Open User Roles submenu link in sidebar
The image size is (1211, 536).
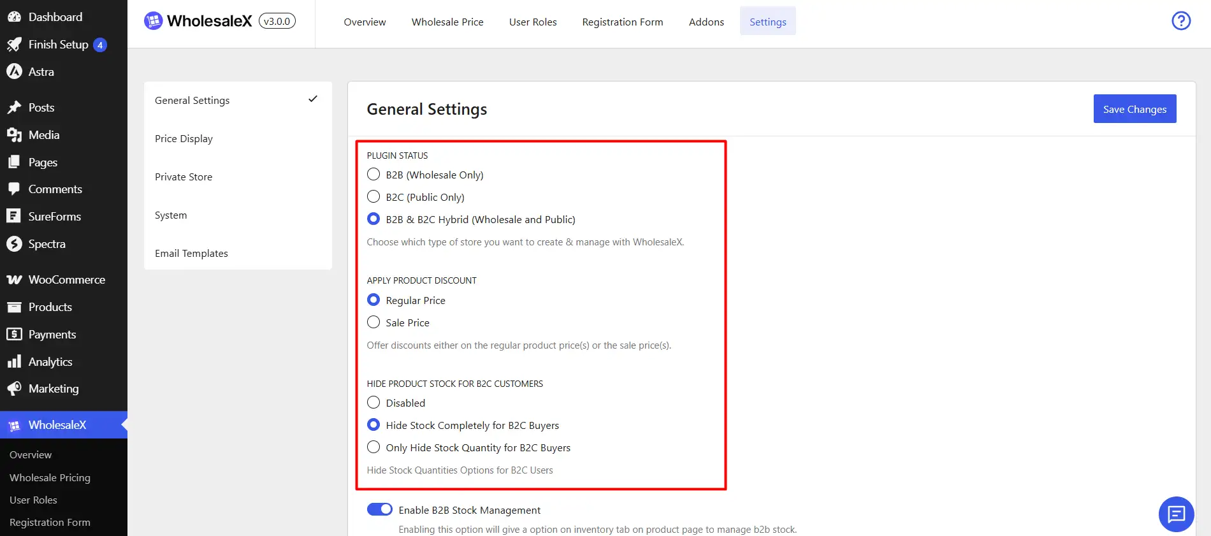(x=33, y=500)
